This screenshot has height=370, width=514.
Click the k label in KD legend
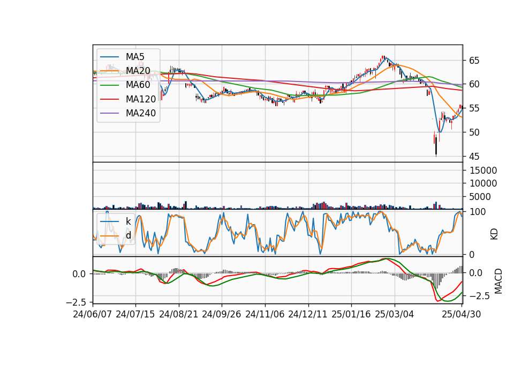coord(128,221)
